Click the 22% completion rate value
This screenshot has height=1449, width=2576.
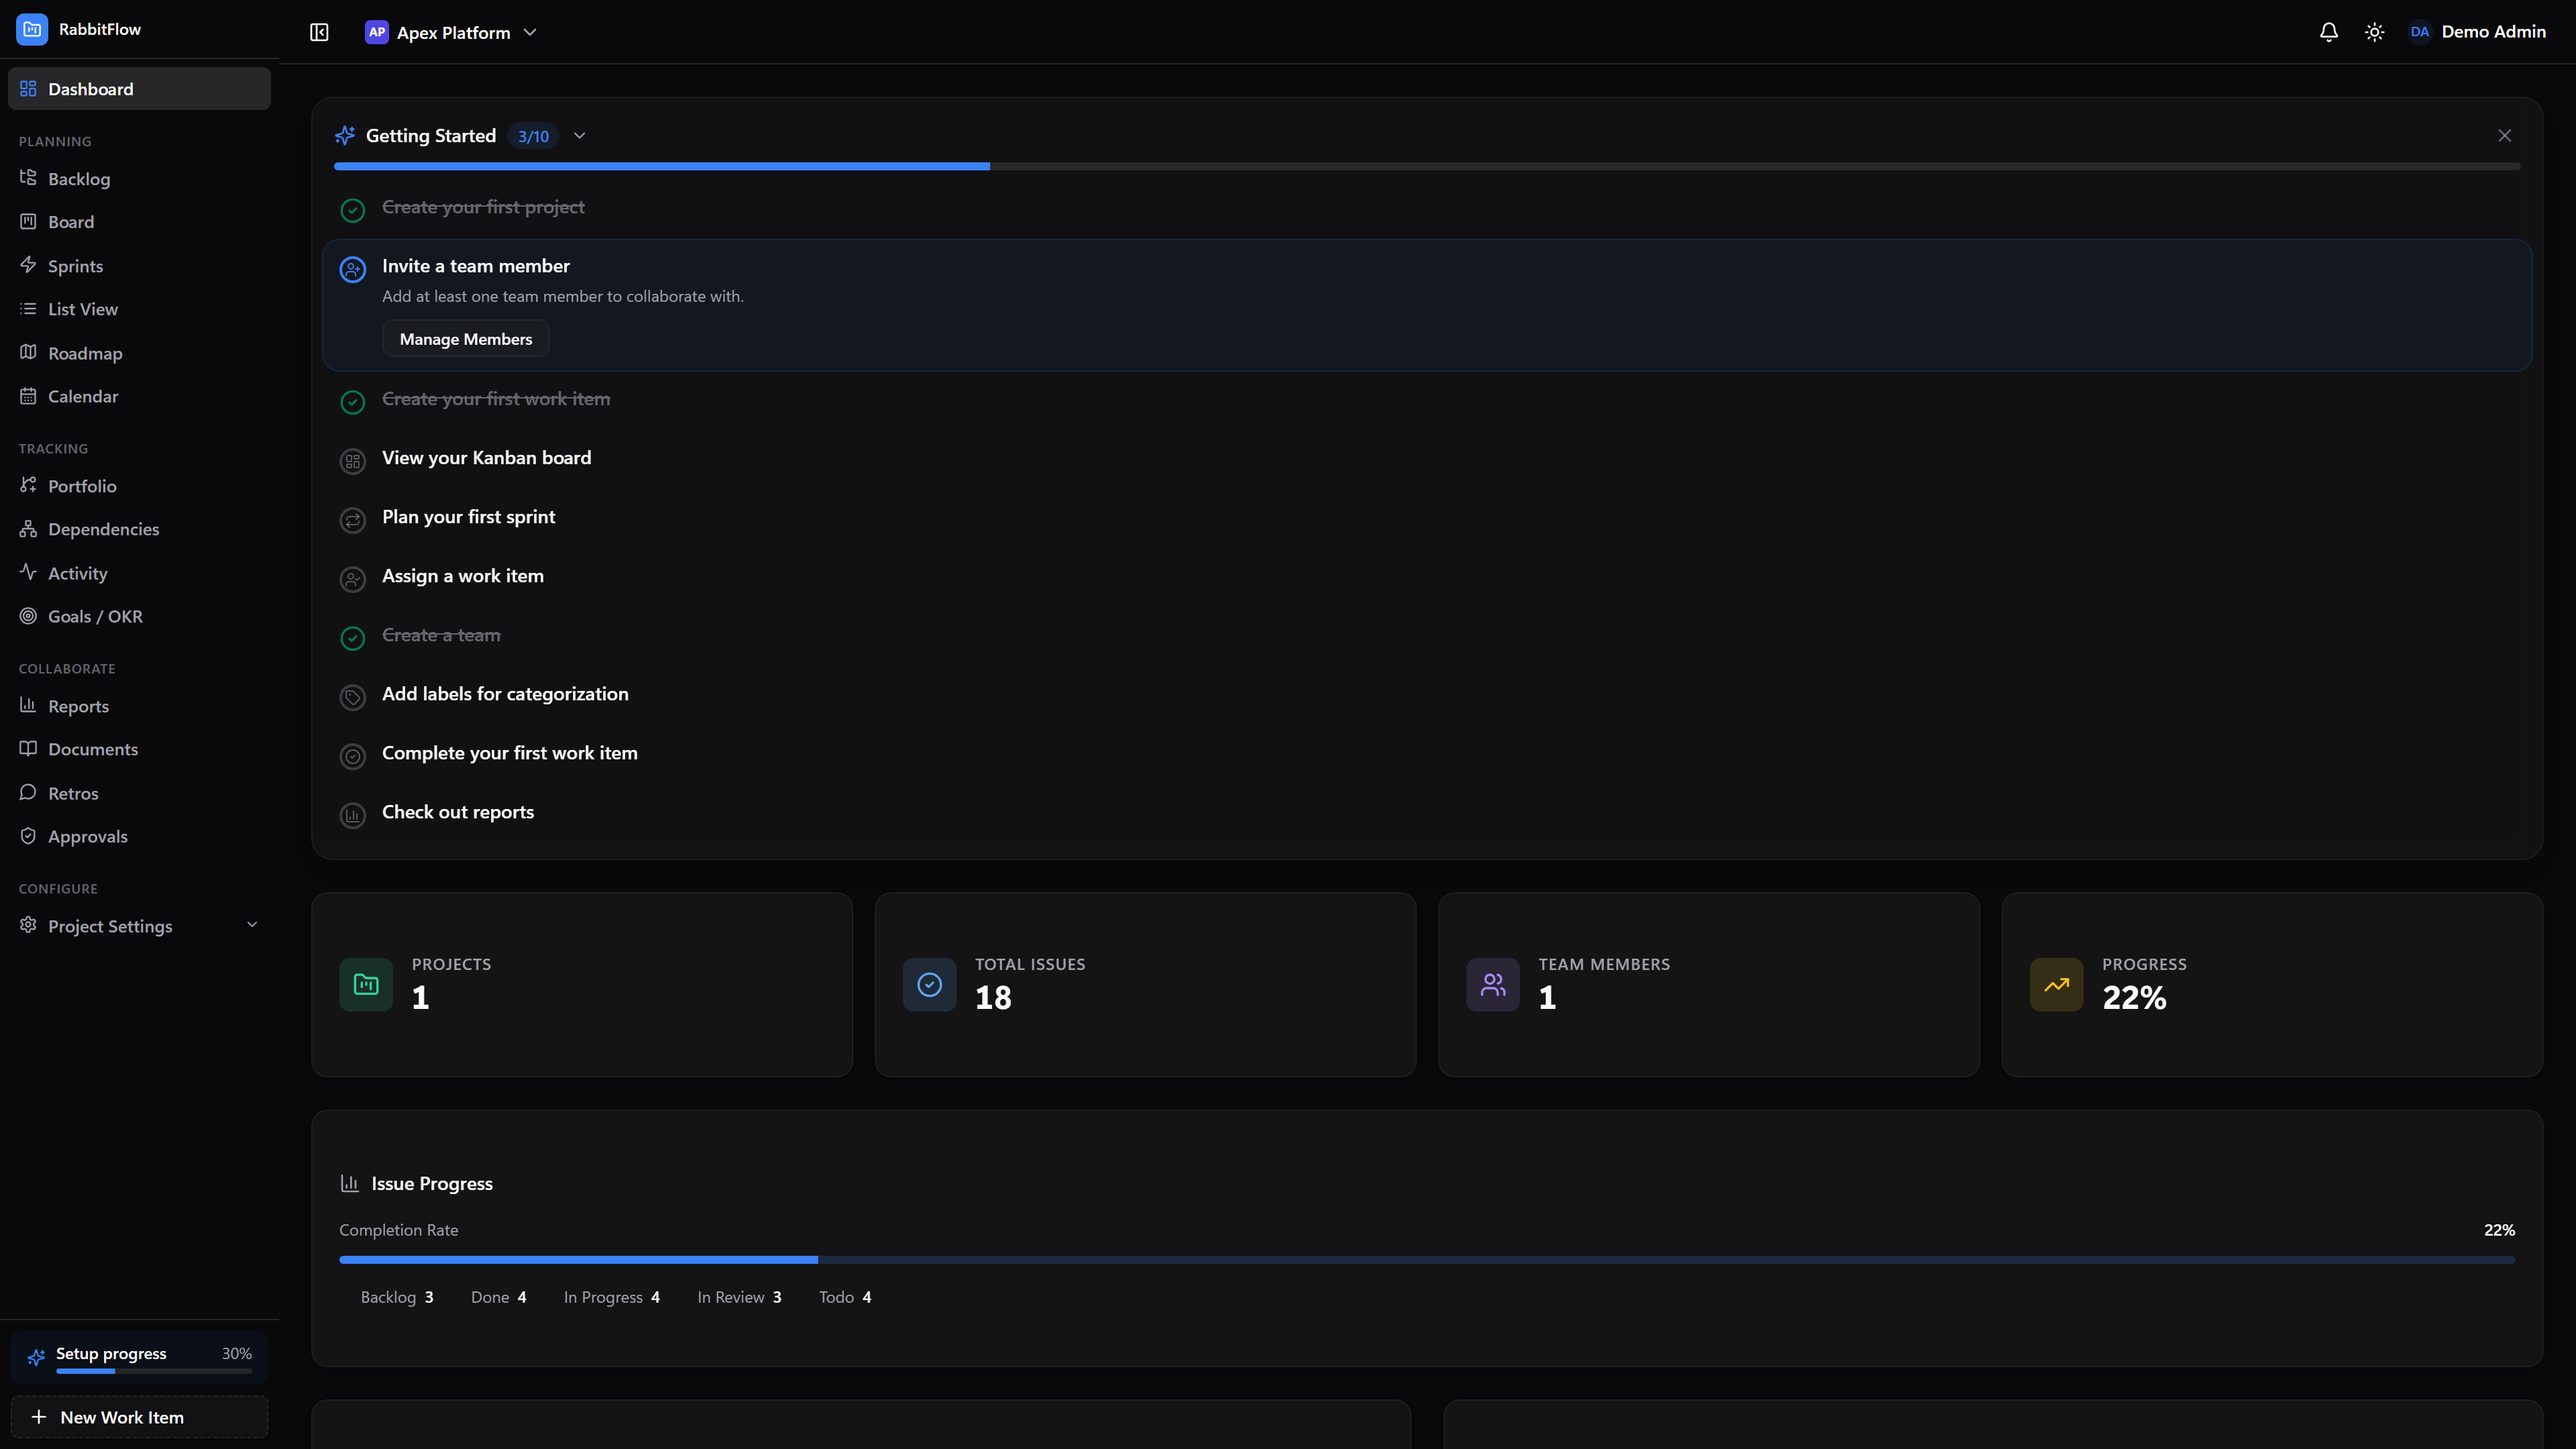2499,1230
